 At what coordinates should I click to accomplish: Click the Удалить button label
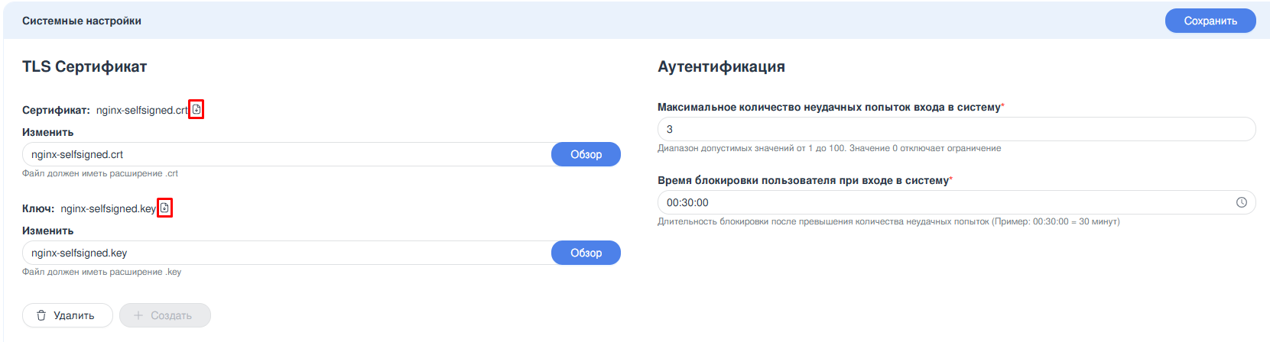tap(74, 315)
